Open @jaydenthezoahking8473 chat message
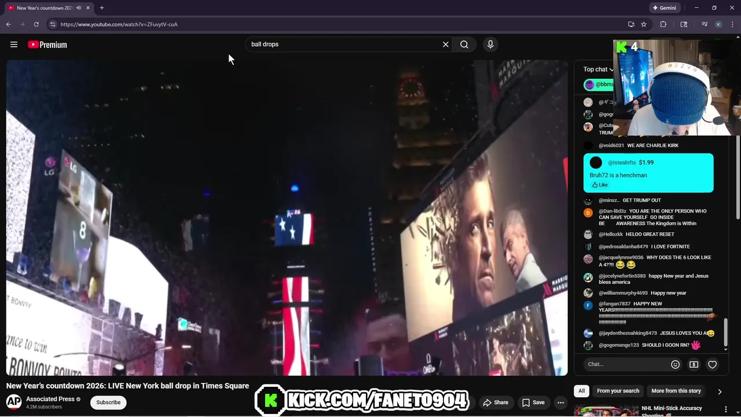741x417 pixels. [647, 334]
